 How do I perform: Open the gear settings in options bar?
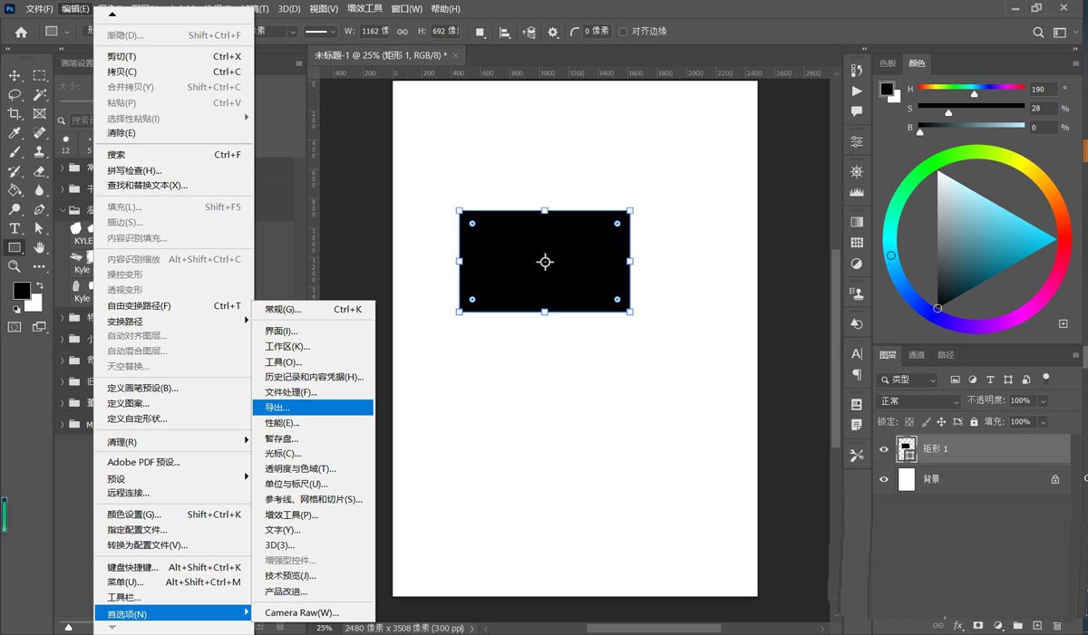(553, 32)
